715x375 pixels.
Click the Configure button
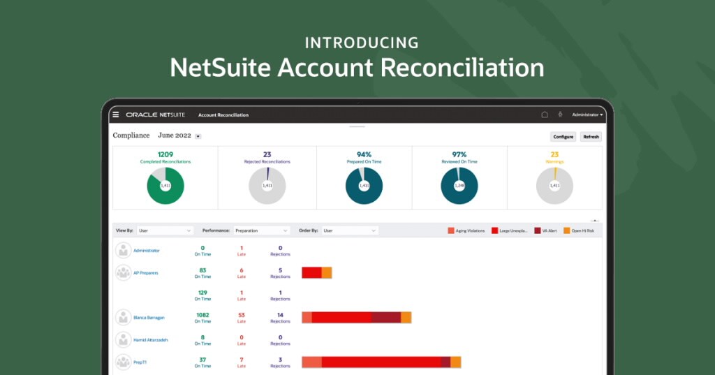click(x=563, y=137)
